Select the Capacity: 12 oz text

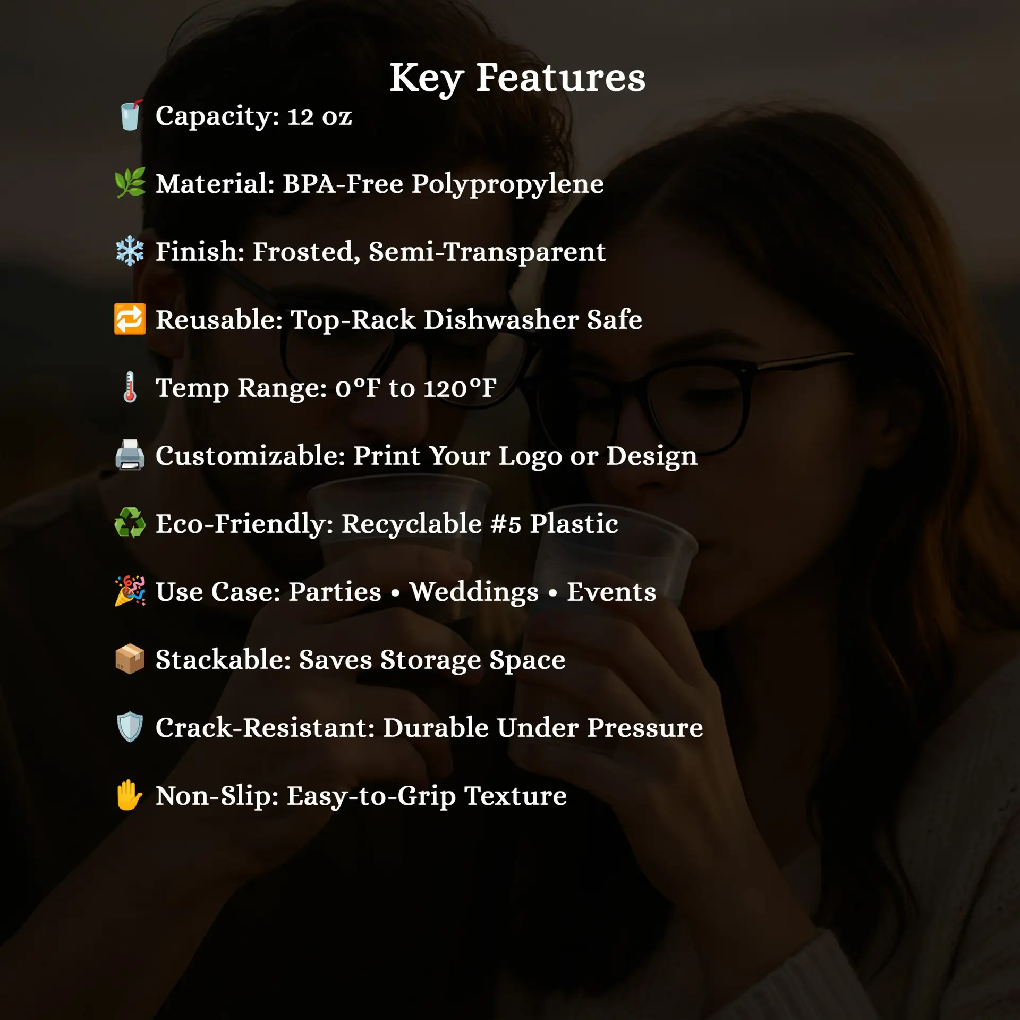point(253,116)
